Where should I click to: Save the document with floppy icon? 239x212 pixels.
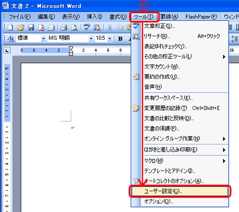(31, 28)
